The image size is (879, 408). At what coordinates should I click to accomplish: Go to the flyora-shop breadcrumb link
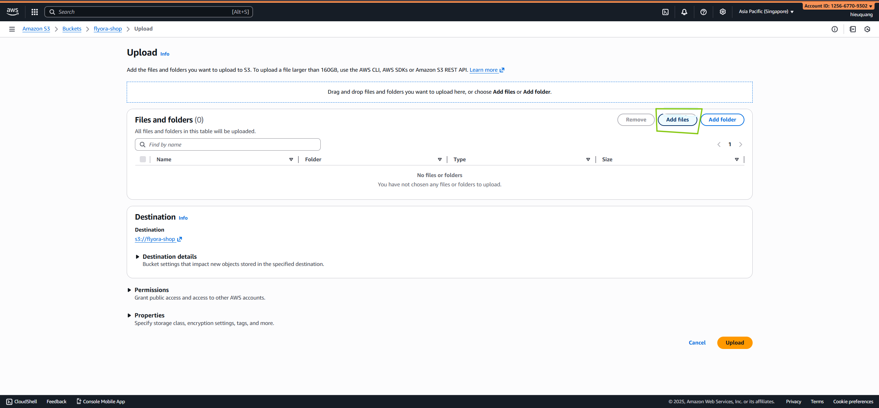(x=107, y=29)
